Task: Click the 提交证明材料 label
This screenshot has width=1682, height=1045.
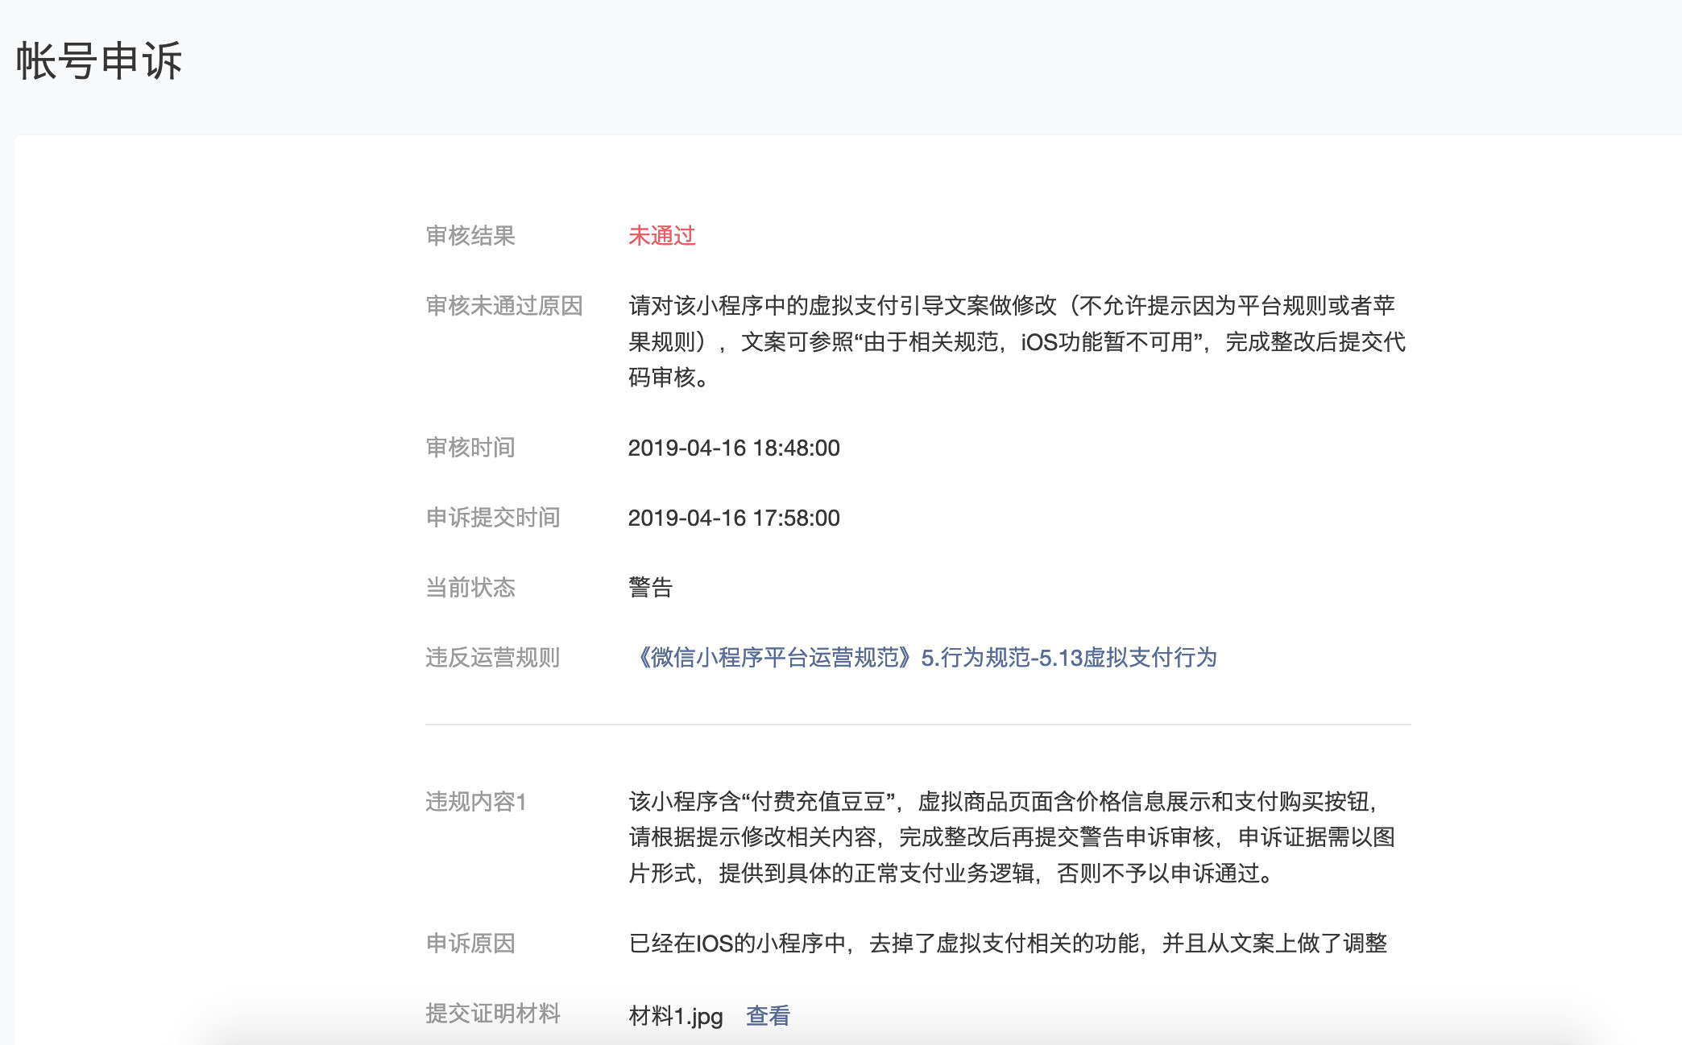Action: click(x=493, y=1014)
